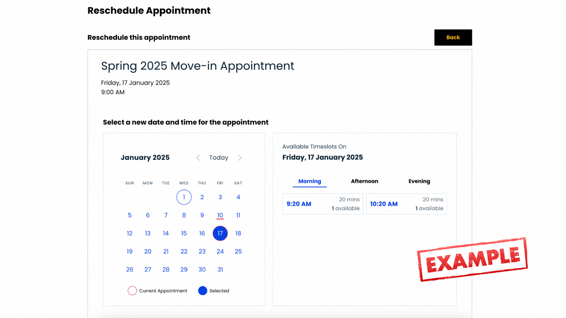Click the Current Appointment legend circle
This screenshot has height=318, width=566.
click(x=132, y=291)
